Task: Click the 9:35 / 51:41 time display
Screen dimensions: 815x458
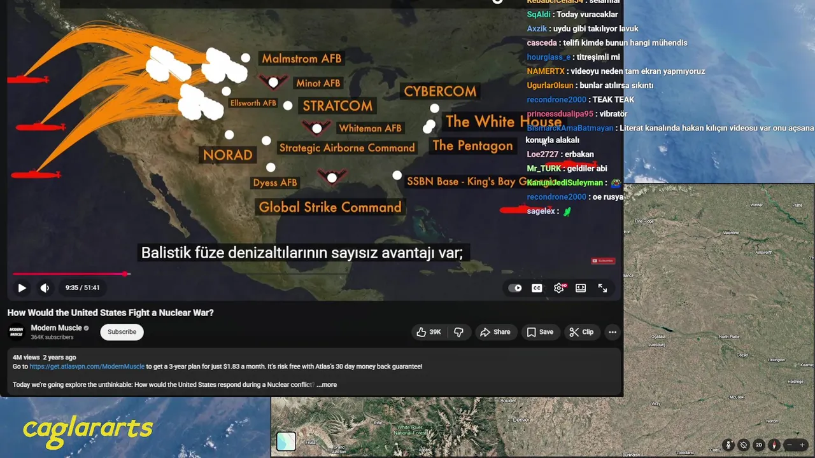Action: [82, 288]
